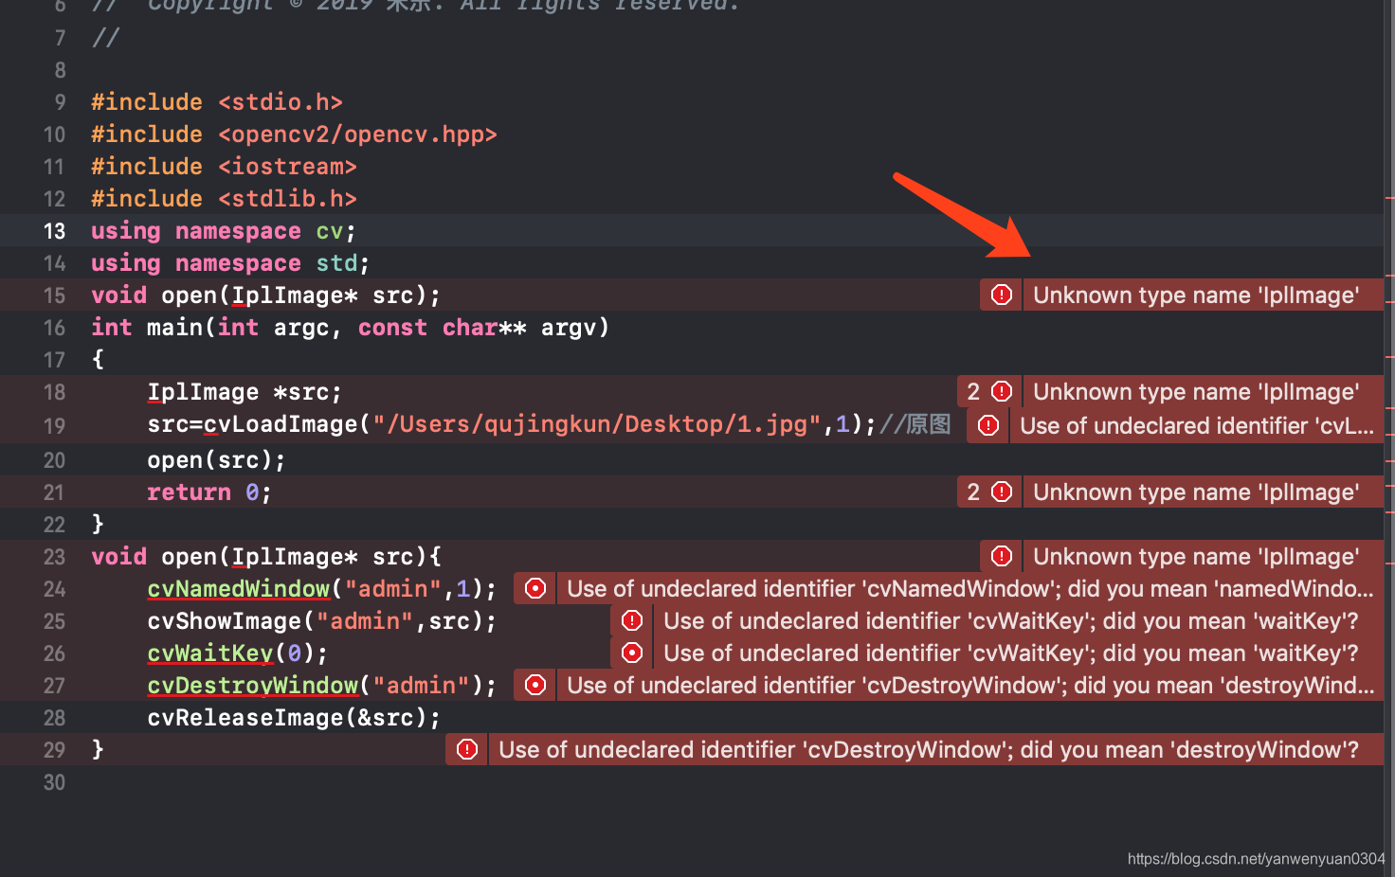Click the error icon on line 29

click(x=467, y=749)
